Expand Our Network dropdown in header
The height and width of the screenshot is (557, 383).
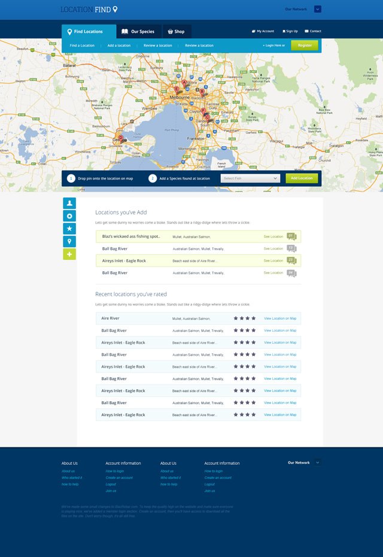[318, 9]
